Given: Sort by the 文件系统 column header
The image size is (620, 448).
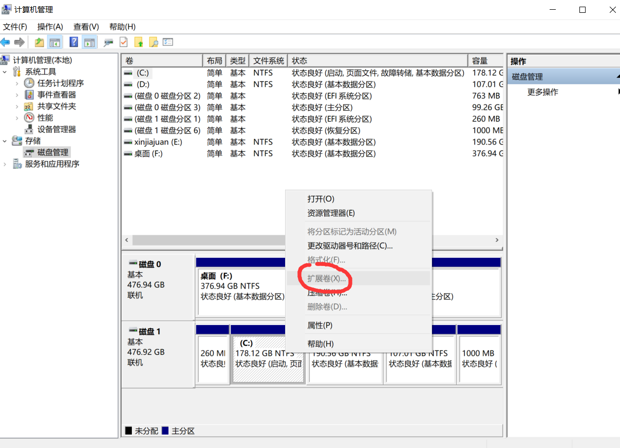Looking at the screenshot, I should [269, 60].
